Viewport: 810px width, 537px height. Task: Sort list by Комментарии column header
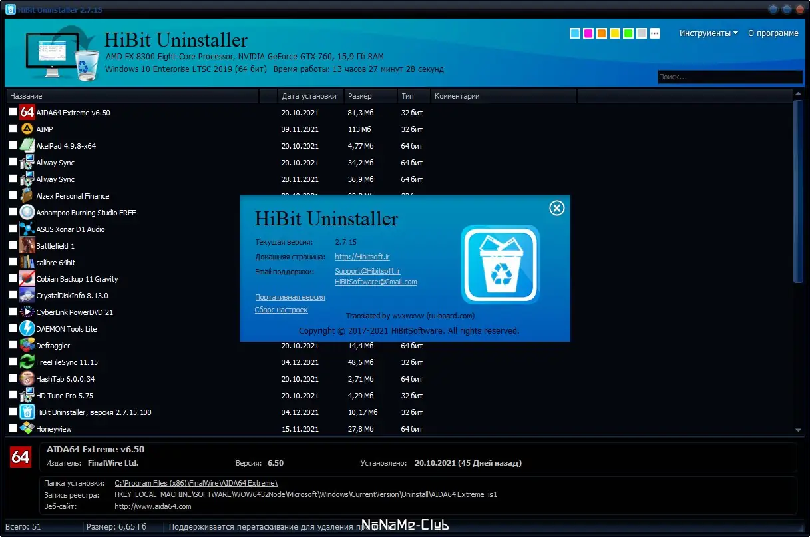coord(504,96)
